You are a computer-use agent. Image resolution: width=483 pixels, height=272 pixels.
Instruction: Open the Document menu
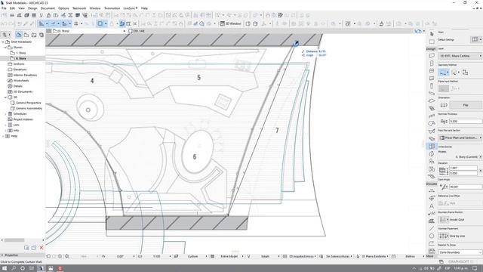point(48,8)
